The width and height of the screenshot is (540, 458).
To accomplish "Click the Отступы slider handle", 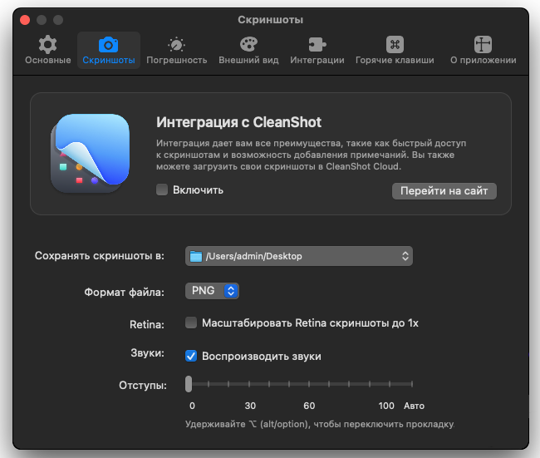I will (x=189, y=384).
